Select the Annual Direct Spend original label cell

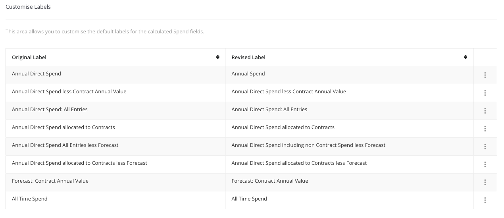pos(115,75)
